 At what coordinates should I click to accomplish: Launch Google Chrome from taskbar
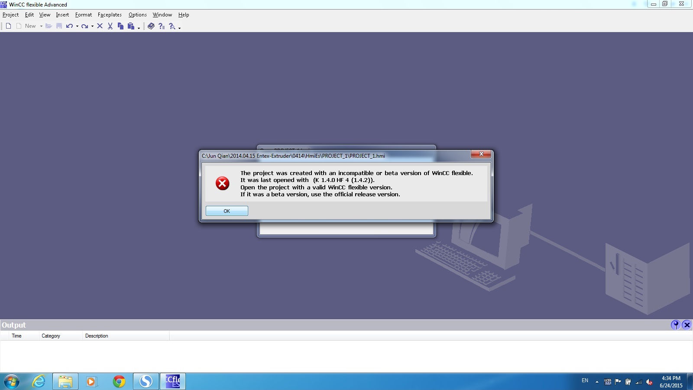point(119,381)
